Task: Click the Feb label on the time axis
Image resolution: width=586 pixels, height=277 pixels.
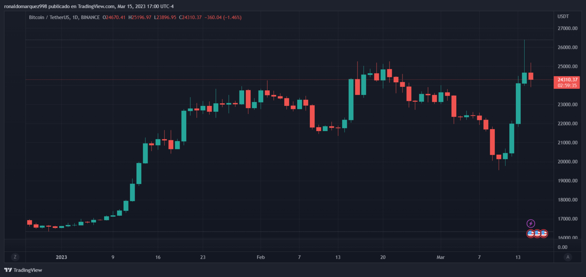Action: coord(261,257)
